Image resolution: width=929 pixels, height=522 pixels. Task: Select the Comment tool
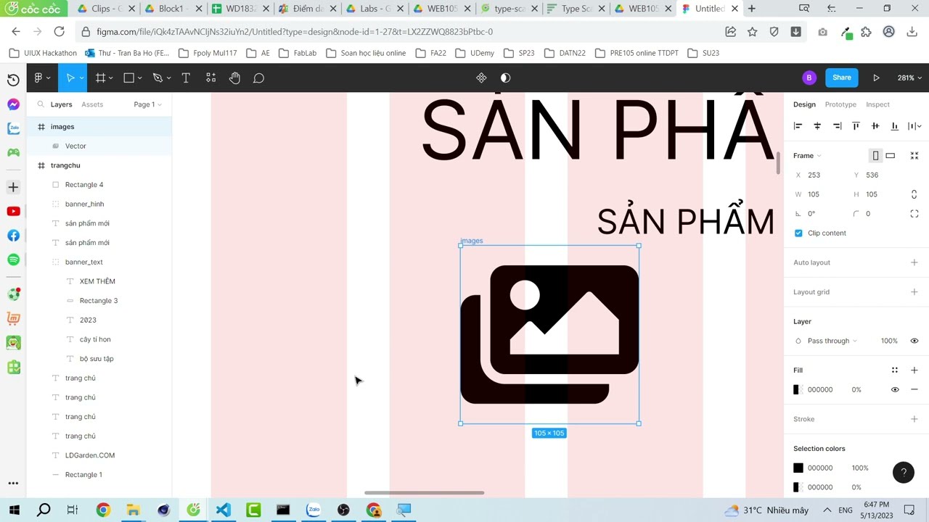[258, 78]
